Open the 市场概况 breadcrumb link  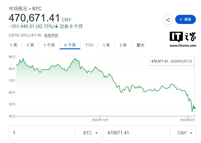pos(18,9)
